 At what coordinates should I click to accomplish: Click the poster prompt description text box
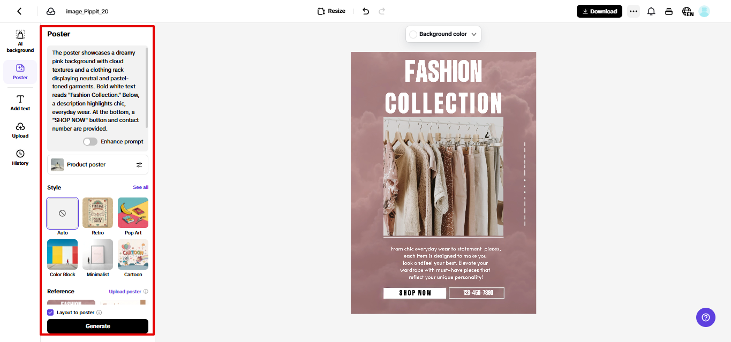pos(96,90)
